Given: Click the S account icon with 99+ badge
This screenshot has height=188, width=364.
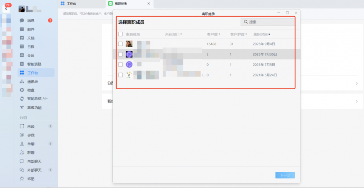Looking at the screenshot, I should coord(6,9).
